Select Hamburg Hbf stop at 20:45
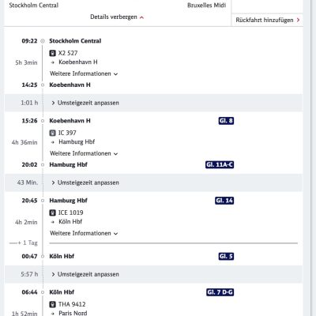The image size is (316, 316). (x=68, y=201)
